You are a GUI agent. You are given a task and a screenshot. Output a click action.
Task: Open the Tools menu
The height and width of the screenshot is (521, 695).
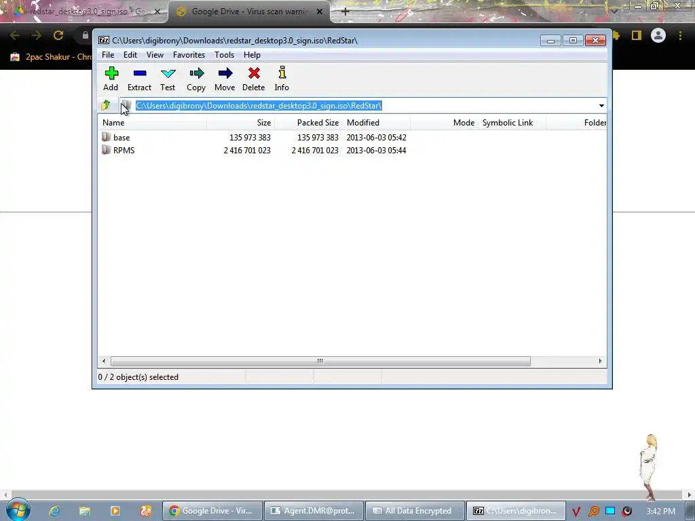[224, 55]
